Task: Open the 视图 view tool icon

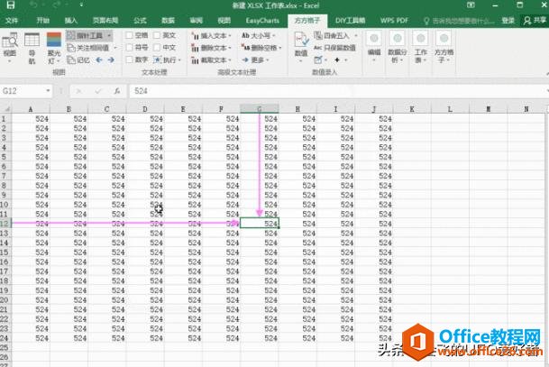Action: (9, 42)
